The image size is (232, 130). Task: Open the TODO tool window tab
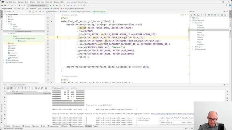pyautogui.click(x=7, y=126)
